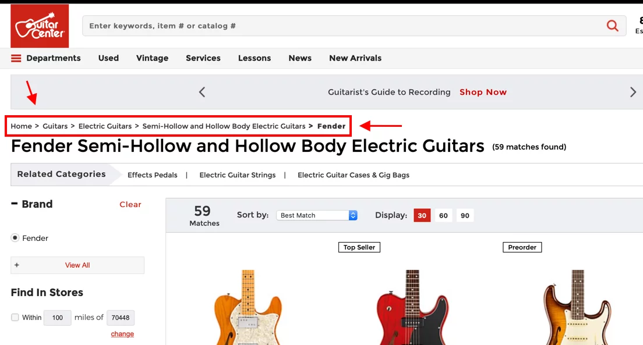The image size is (643, 345).
Task: Open the Top Seller red guitar thumbnail
Action: pyautogui.click(x=412, y=307)
